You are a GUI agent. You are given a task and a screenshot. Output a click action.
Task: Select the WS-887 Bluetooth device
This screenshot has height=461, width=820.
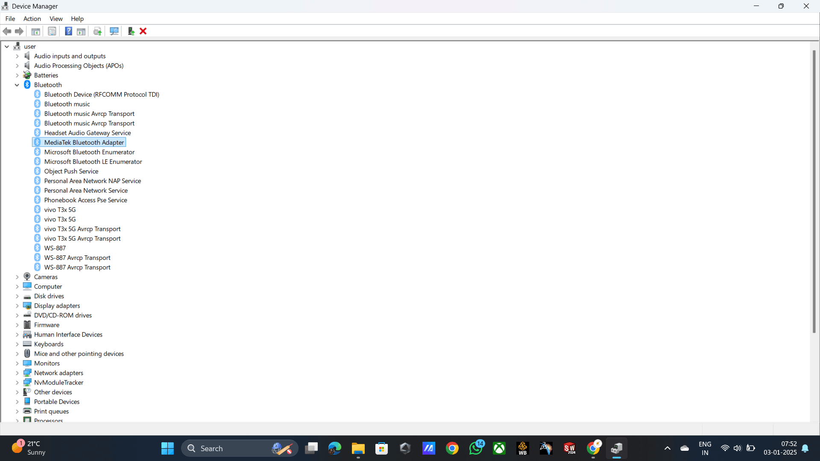tap(55, 248)
